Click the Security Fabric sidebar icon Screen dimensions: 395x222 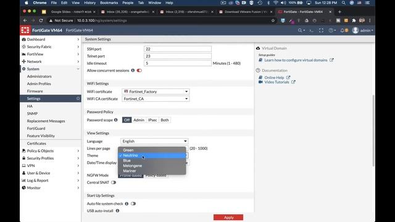[23, 47]
